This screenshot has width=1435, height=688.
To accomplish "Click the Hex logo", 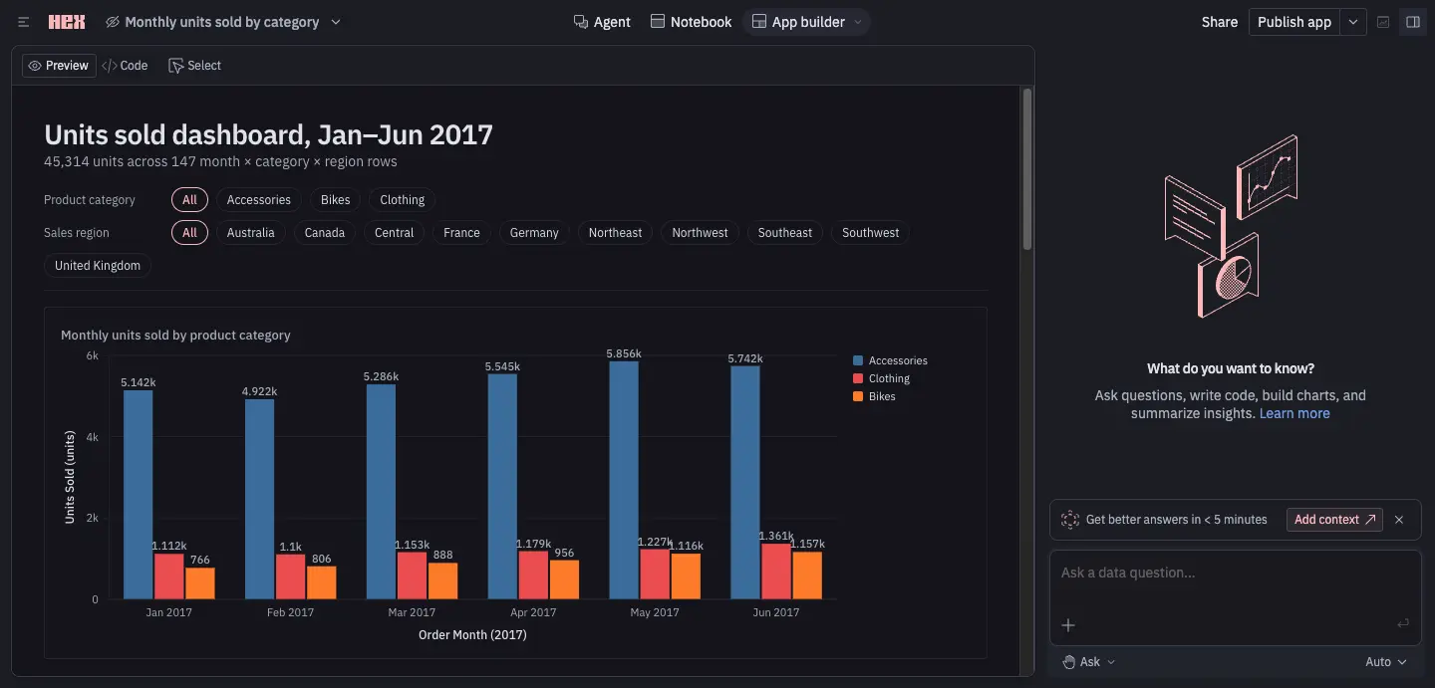I will tap(67, 22).
